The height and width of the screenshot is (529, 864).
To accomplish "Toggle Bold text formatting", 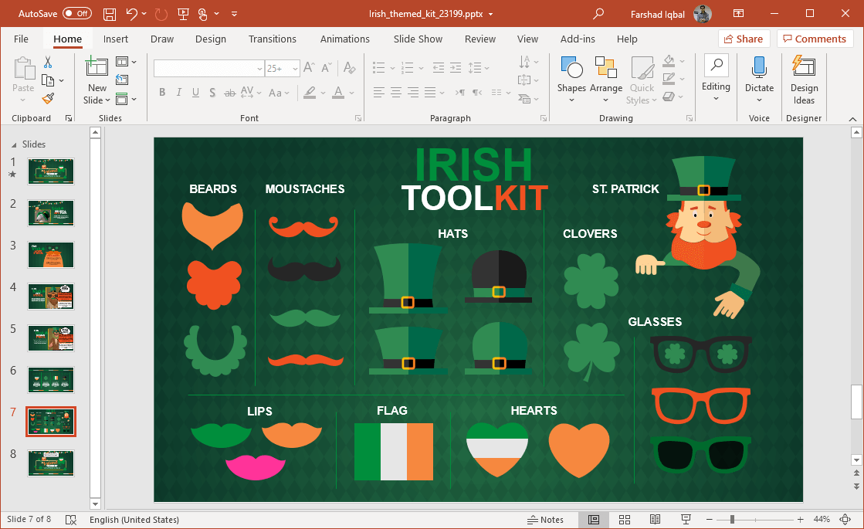I will [162, 93].
